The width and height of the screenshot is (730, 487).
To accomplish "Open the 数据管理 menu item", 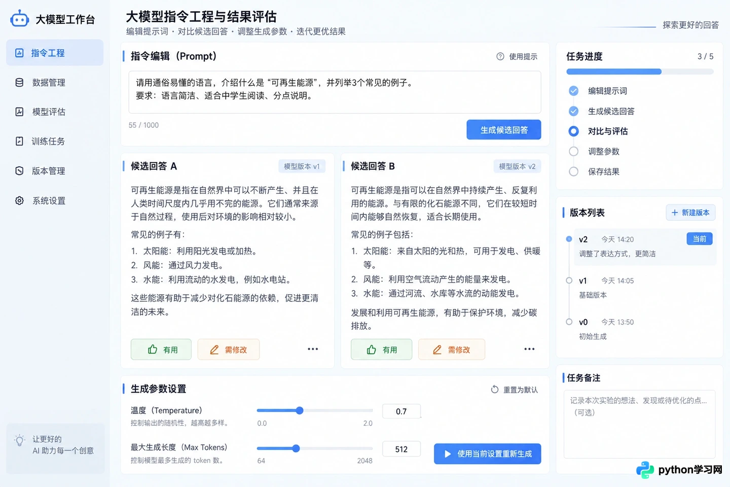I will 55,82.
